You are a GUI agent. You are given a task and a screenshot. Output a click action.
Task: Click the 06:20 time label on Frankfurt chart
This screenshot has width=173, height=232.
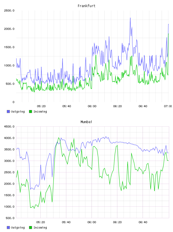pyautogui.click(x=118, y=106)
